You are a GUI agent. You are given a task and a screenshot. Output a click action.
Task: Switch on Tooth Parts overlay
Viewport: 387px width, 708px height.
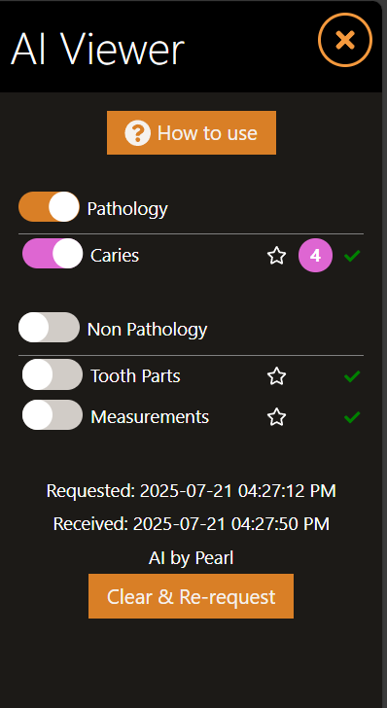pyautogui.click(x=53, y=374)
